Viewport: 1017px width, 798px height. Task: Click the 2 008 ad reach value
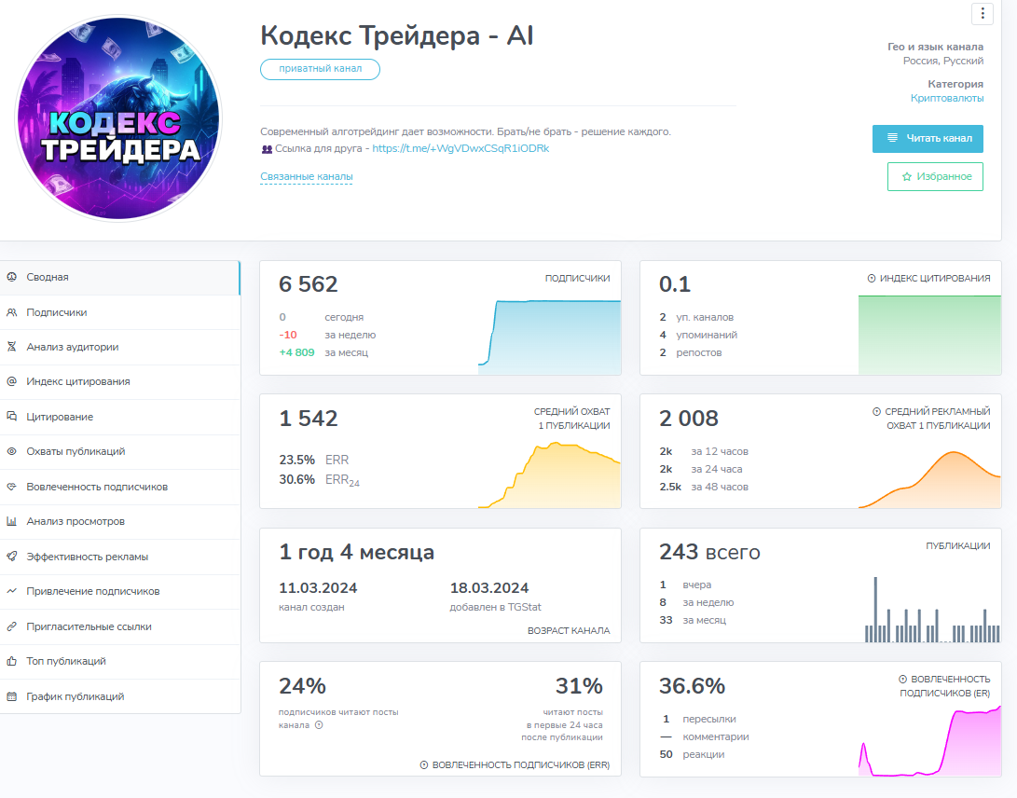pos(689,419)
